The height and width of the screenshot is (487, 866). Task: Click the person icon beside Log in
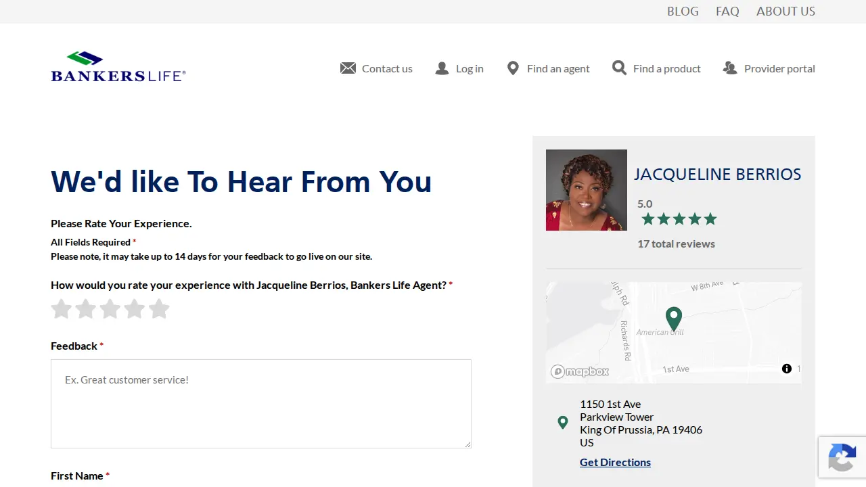point(442,68)
